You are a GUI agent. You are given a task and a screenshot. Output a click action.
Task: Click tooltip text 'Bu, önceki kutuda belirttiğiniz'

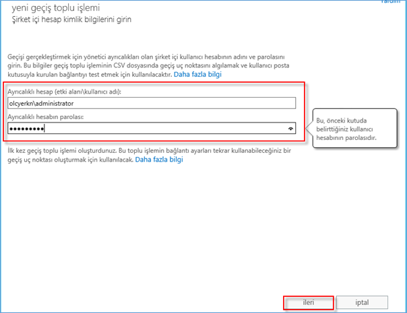344,125
